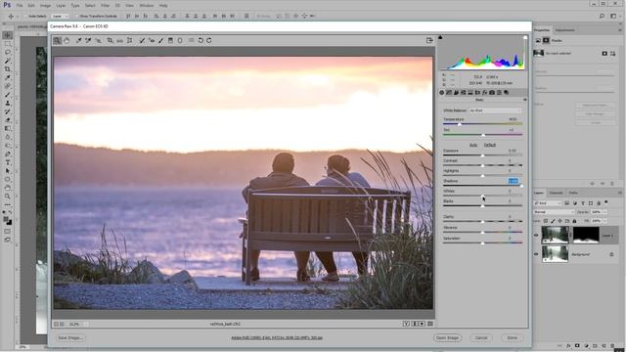Select the Targeted Adjustment tool
Image resolution: width=626 pixels, height=352 pixels.
(98, 40)
